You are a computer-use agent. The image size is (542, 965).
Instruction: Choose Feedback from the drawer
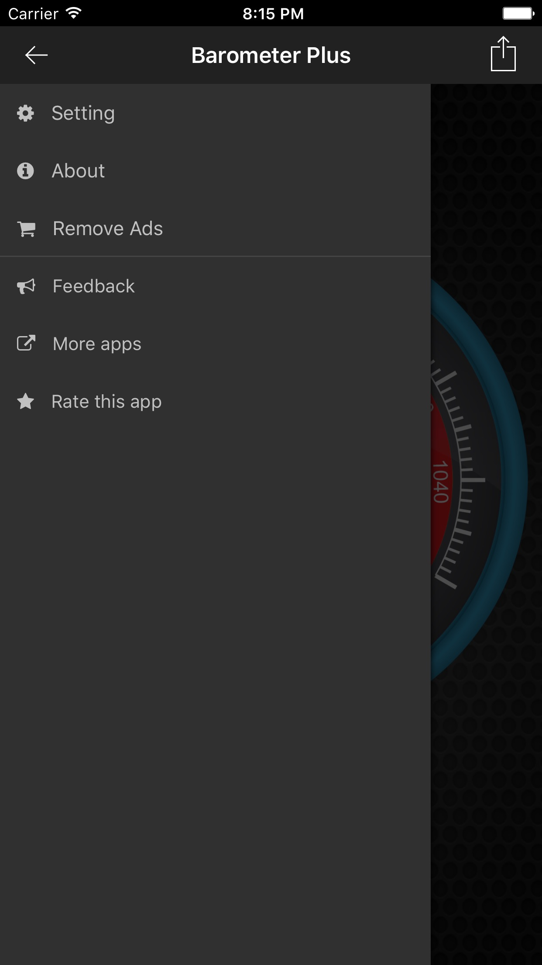click(215, 286)
